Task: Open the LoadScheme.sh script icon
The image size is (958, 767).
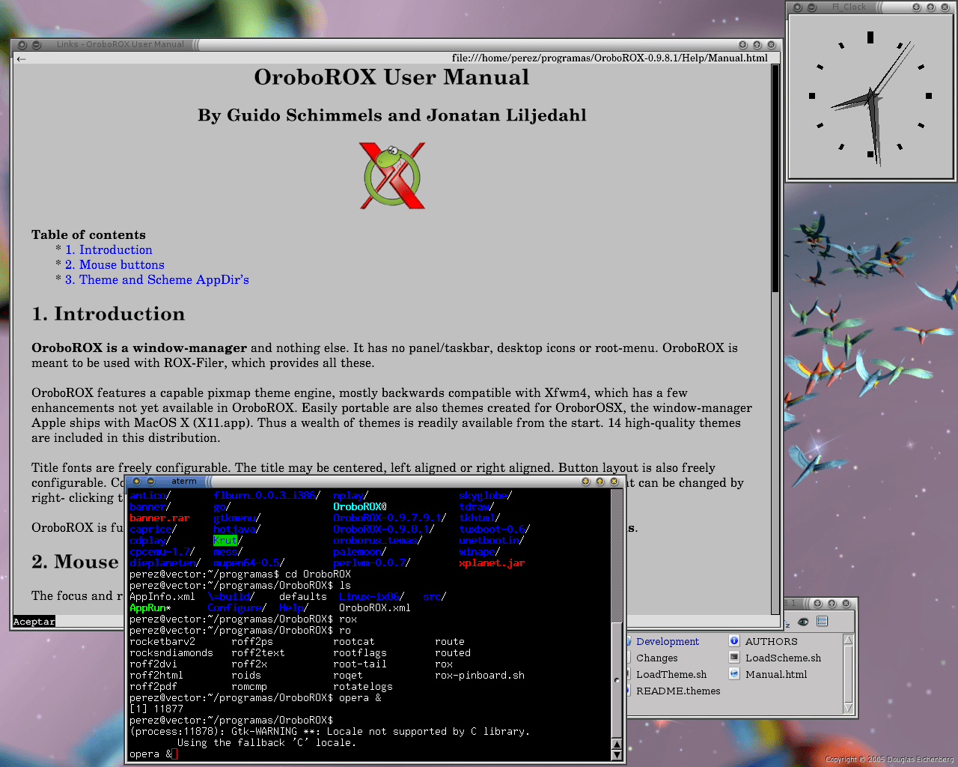Action: pyautogui.click(x=734, y=657)
